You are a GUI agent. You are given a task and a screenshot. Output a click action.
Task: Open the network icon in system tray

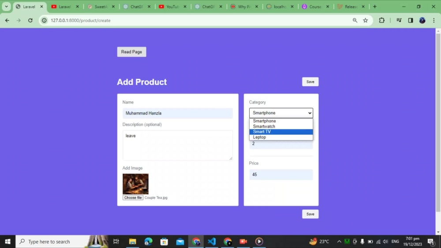coord(378,241)
